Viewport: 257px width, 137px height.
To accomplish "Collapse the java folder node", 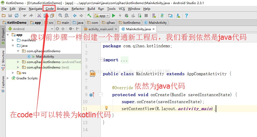I will (13, 46).
